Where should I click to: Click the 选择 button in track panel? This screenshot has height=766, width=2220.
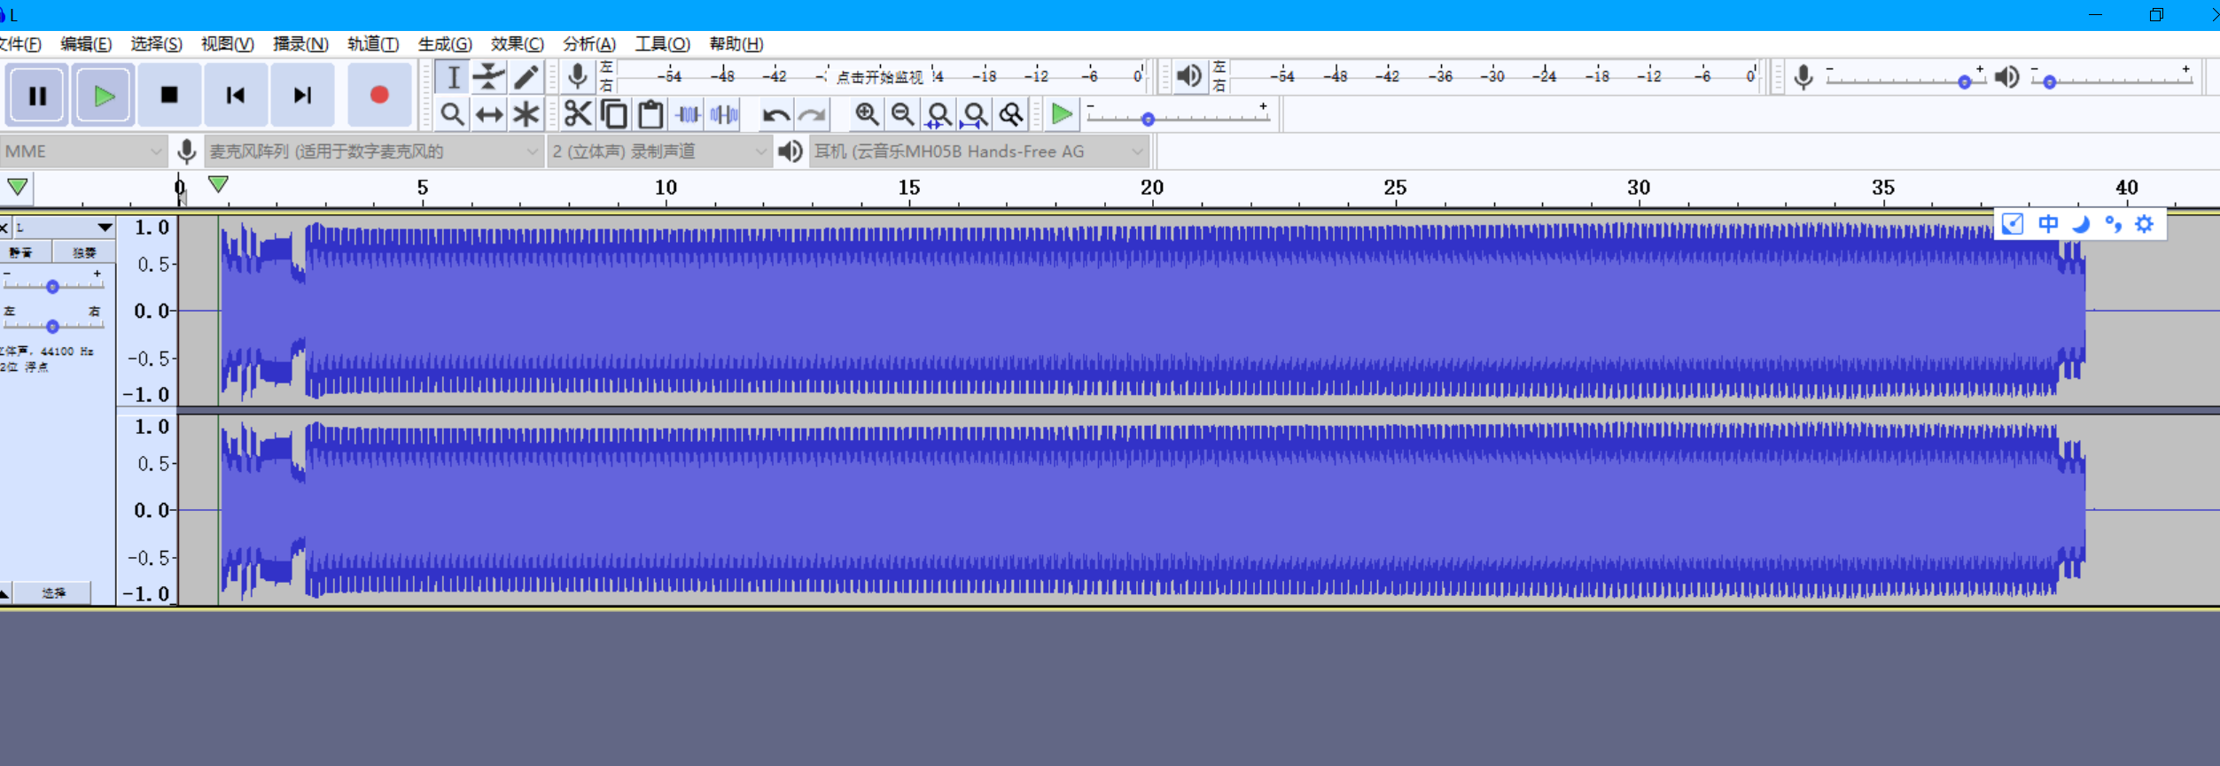(x=53, y=592)
